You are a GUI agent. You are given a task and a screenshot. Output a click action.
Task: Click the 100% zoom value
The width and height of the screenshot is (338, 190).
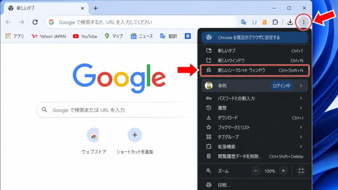(x=270, y=171)
